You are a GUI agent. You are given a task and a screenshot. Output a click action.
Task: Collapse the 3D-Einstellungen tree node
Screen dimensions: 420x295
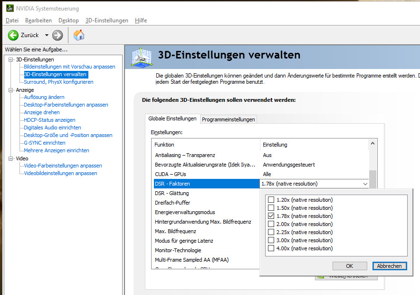(11, 59)
